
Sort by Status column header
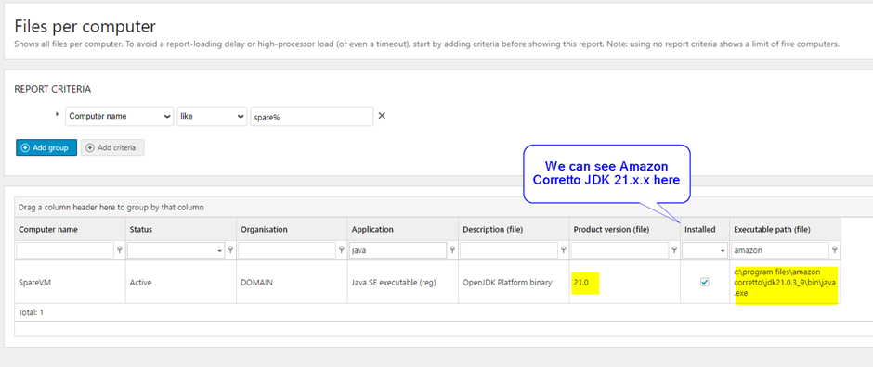click(180, 229)
